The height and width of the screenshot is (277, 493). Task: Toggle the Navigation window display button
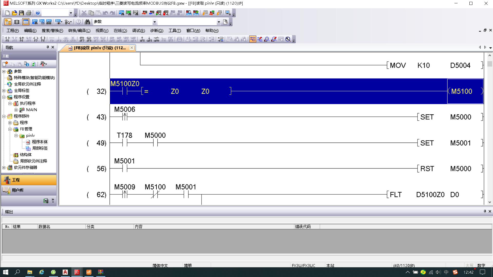coord(8,22)
